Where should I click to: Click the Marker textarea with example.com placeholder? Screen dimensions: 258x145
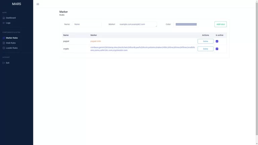(x=137, y=24)
